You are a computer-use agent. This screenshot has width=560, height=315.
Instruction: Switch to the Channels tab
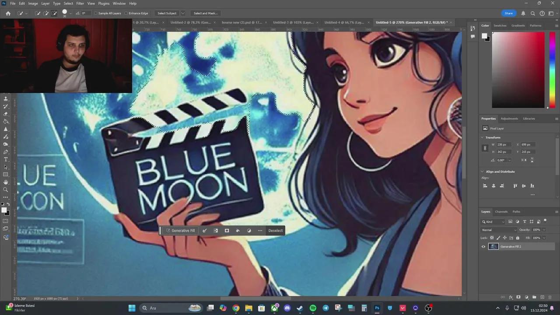pyautogui.click(x=501, y=212)
